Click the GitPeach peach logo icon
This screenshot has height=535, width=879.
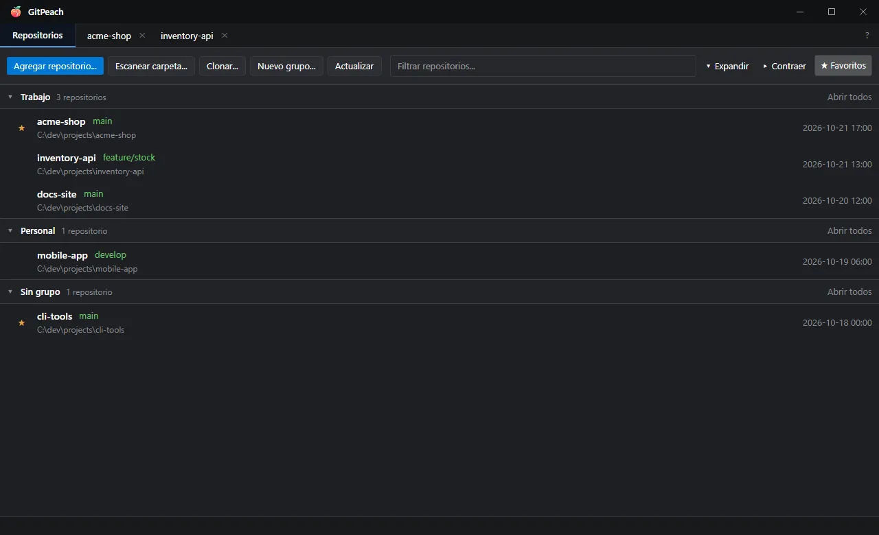pos(16,12)
